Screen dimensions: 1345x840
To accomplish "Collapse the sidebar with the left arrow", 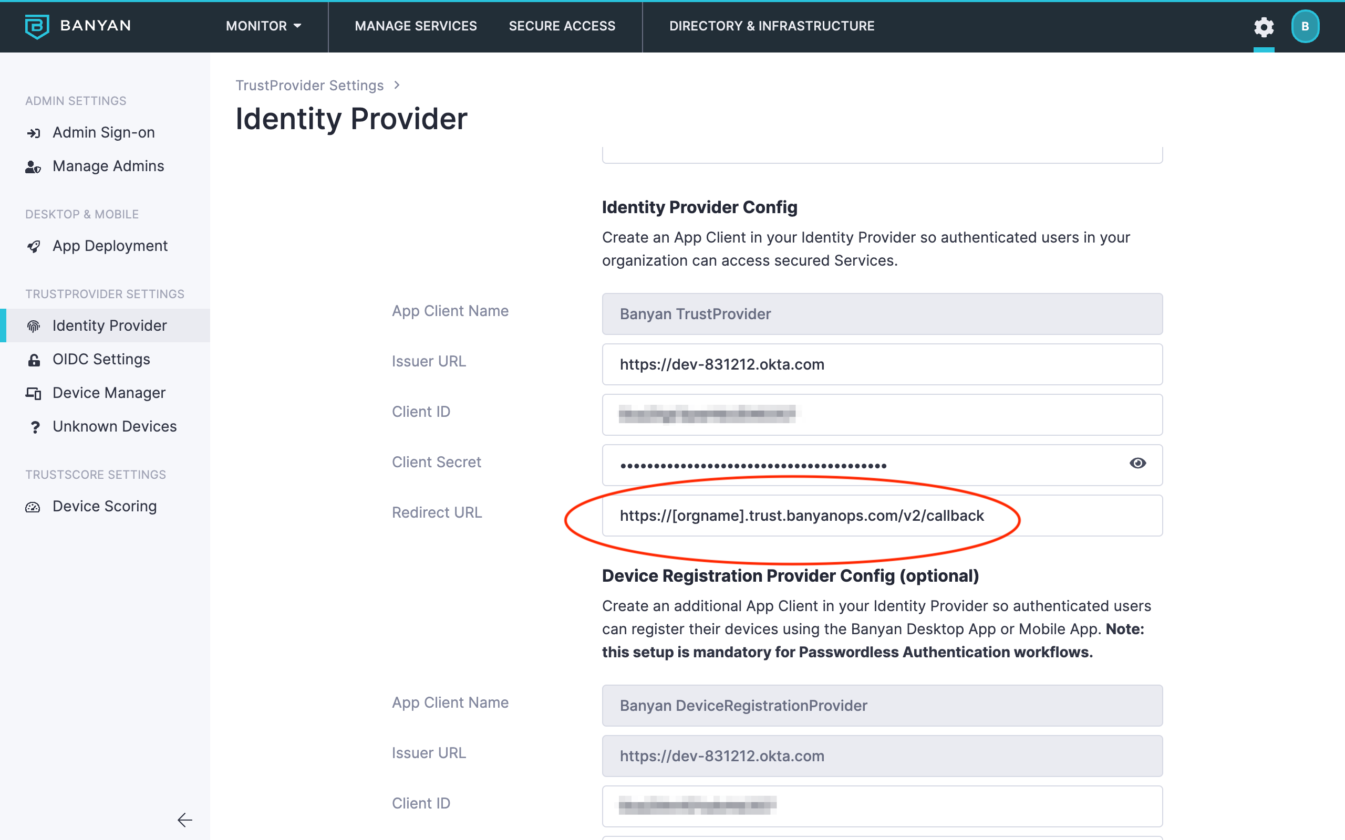I will 184,820.
